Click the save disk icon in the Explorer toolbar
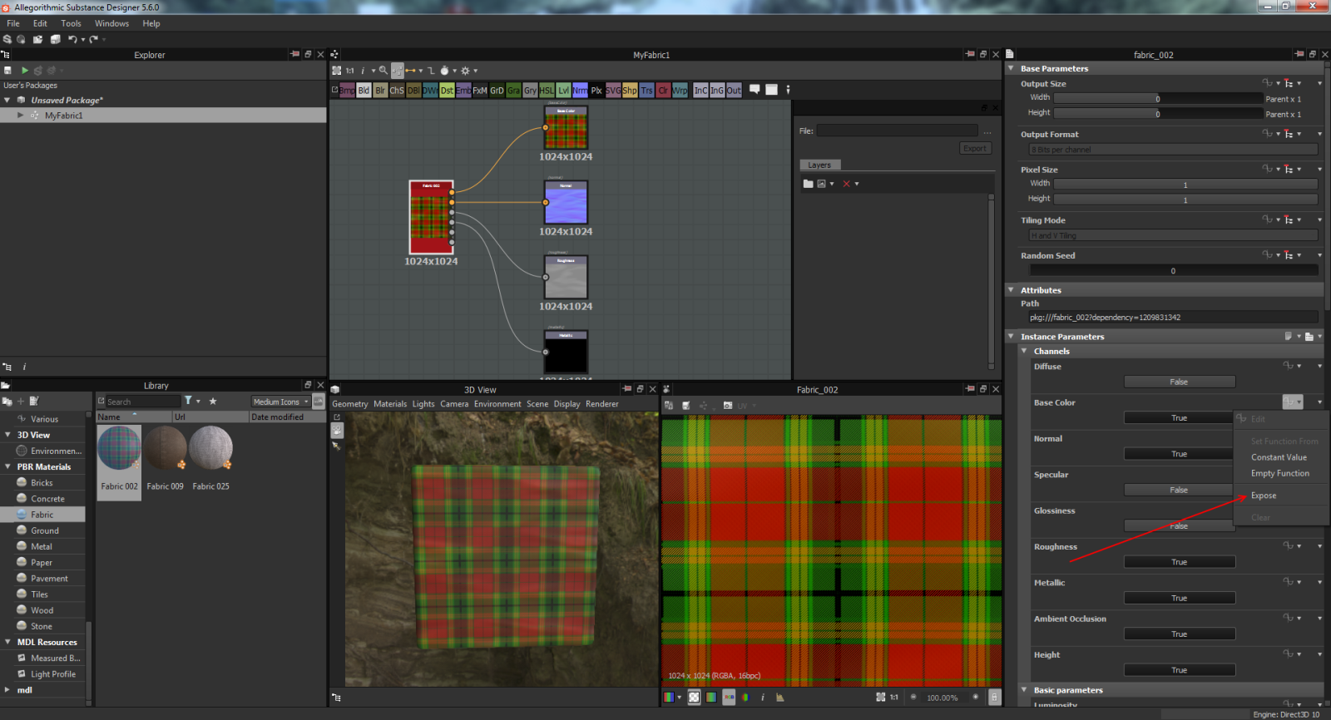Screen dimensions: 1331x720 pos(7,71)
